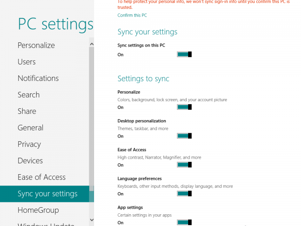The width and height of the screenshot is (301, 226).
Task: Open General settings page
Action: click(x=30, y=128)
